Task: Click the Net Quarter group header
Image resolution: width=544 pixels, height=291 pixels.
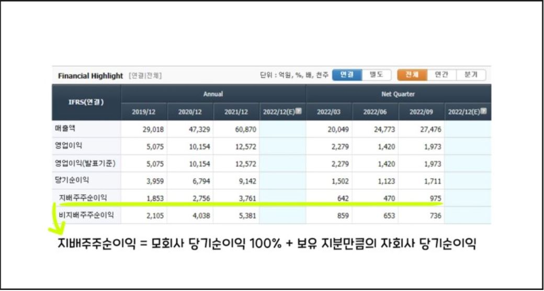Action: (x=398, y=94)
